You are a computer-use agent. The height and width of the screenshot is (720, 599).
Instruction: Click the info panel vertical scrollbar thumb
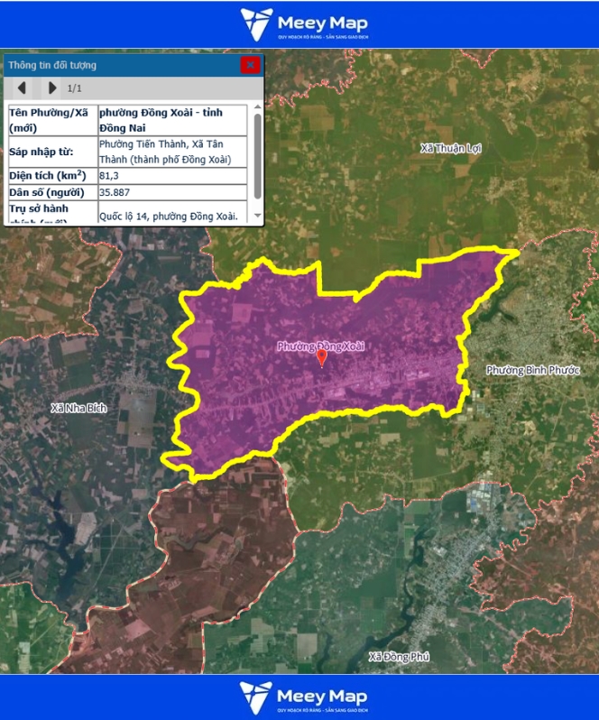coord(258,153)
